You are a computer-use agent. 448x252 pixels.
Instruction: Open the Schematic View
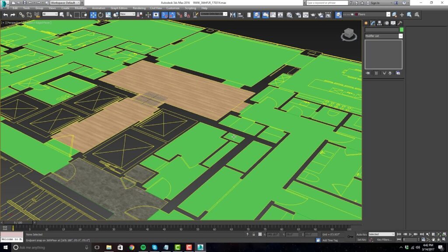[x=280, y=14]
